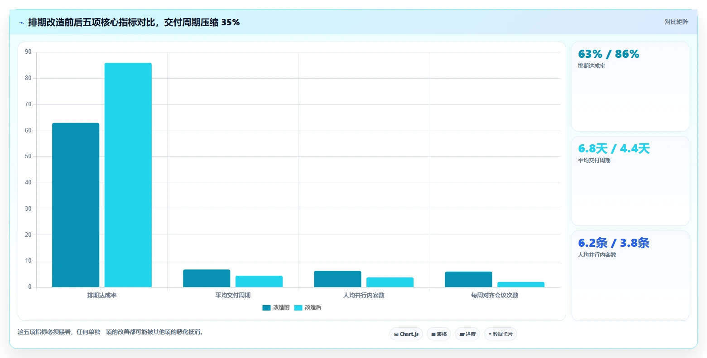Click the chart title mentioning 交付周期压缩 35%
This screenshot has height=358, width=707.
click(x=134, y=22)
